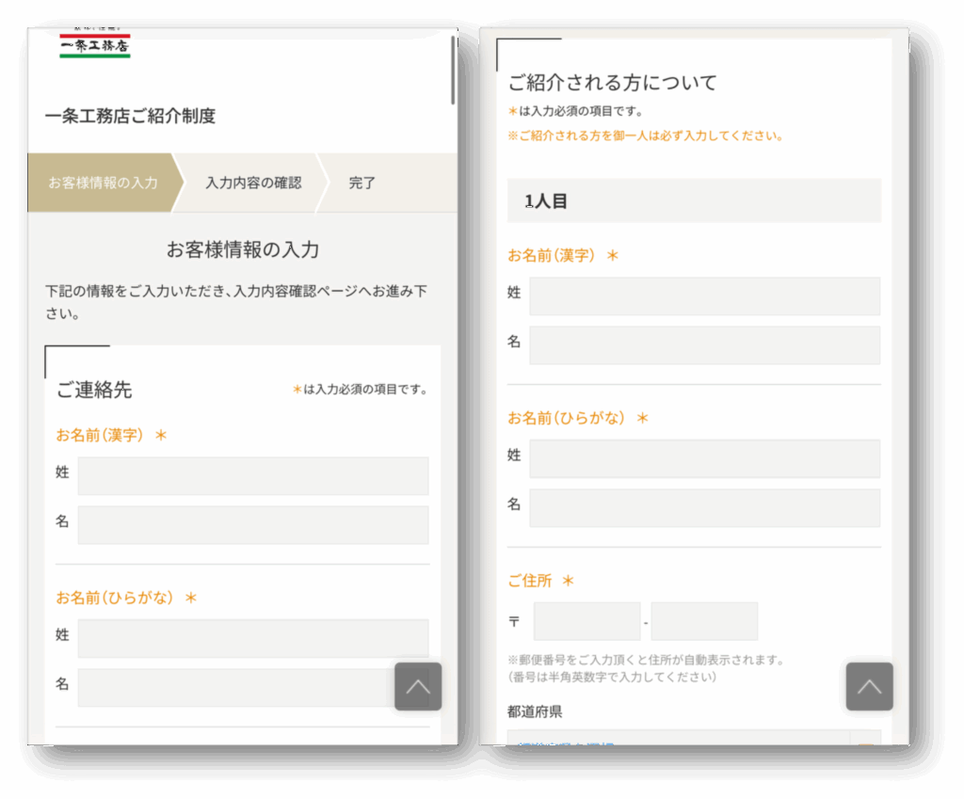Focus the 名 hiragana field under 1人目

click(x=704, y=507)
